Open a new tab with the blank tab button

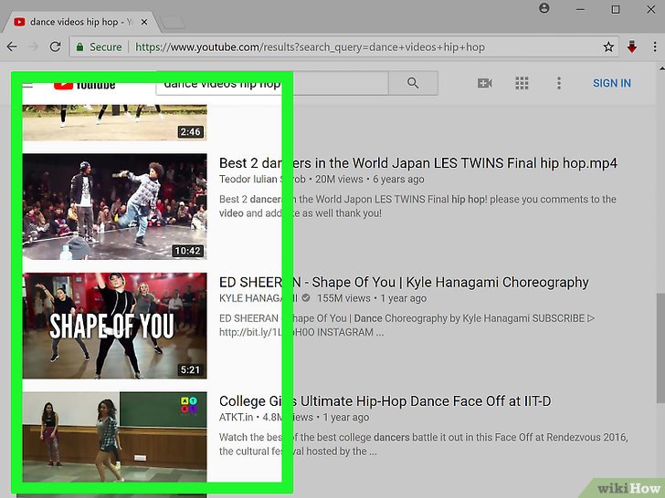173,23
